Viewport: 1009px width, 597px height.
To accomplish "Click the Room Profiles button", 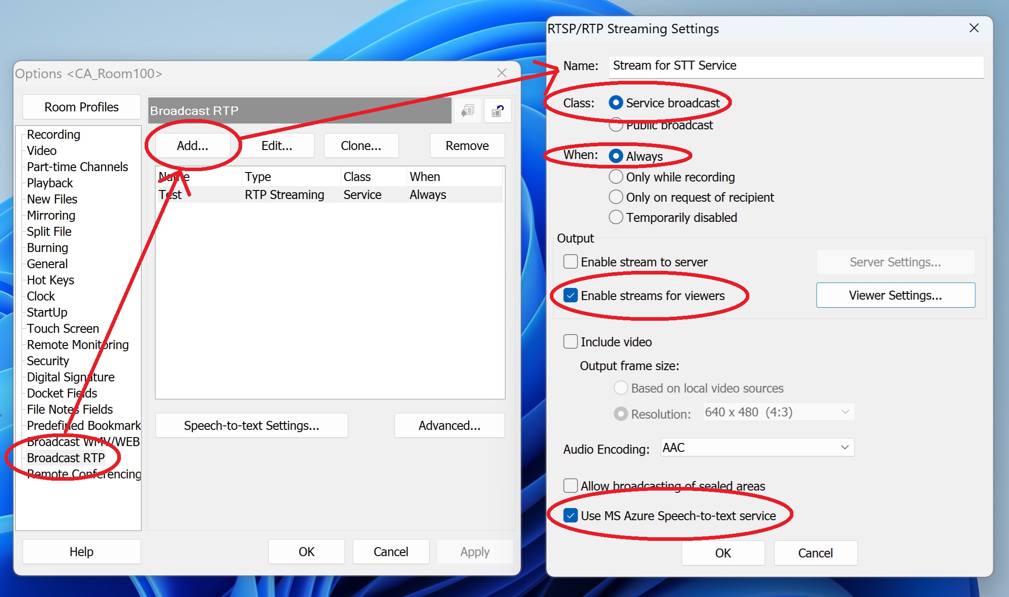I will (x=81, y=107).
